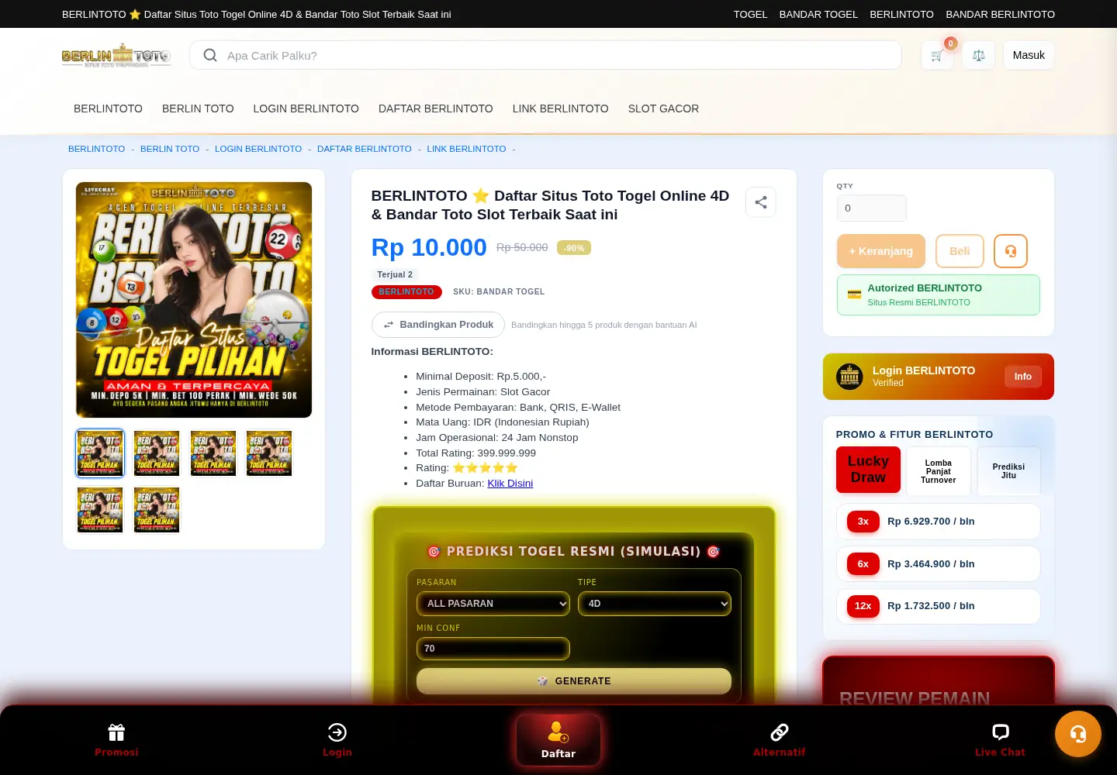Click the TOGEL link in top bar
1117x775 pixels.
[x=750, y=14]
